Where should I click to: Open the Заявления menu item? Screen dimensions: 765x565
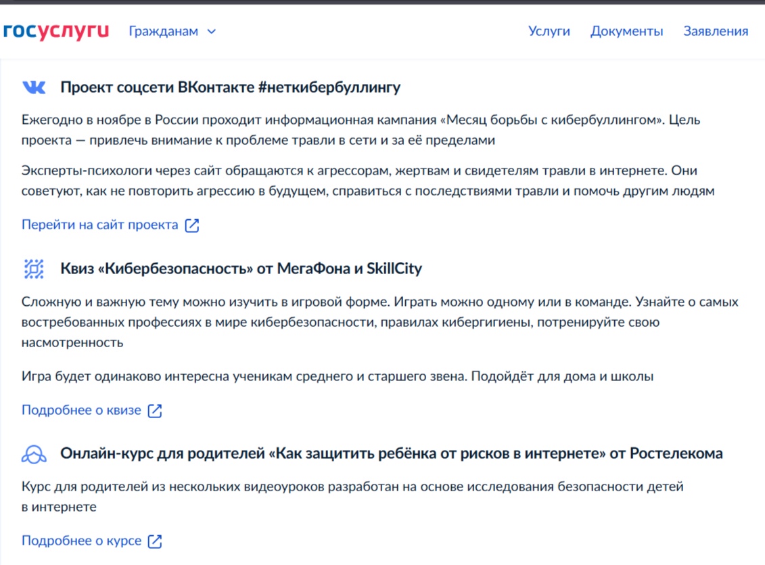click(x=716, y=31)
